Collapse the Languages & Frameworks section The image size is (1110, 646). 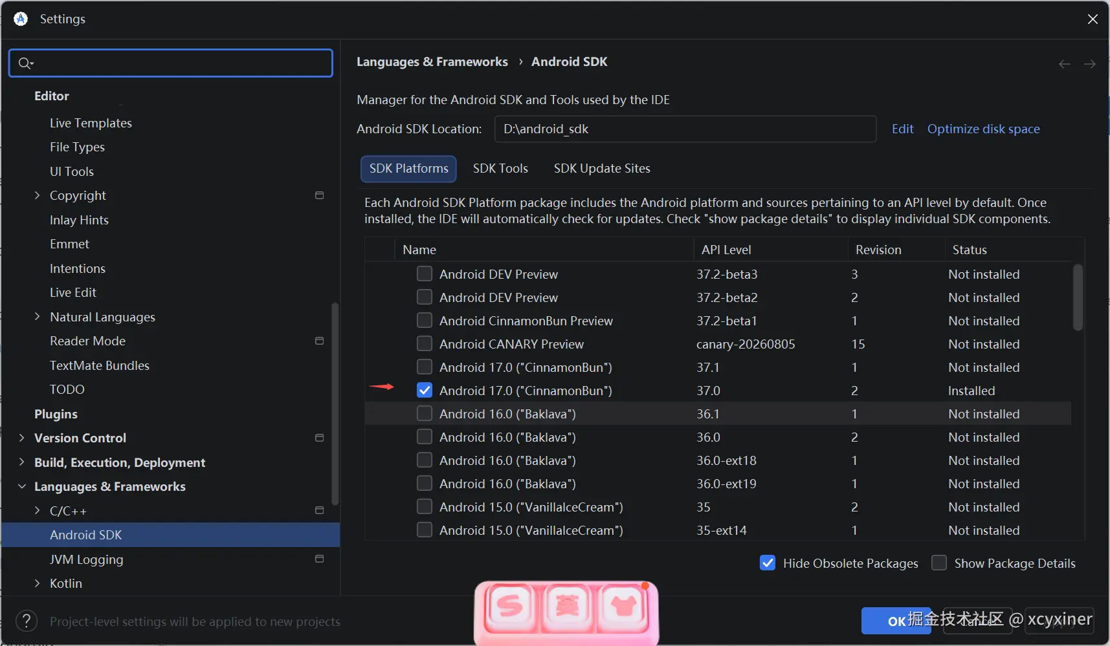tap(21, 486)
